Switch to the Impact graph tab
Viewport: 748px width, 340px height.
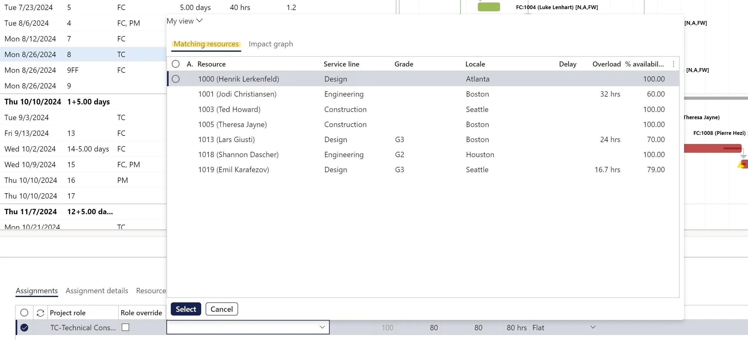pos(270,44)
